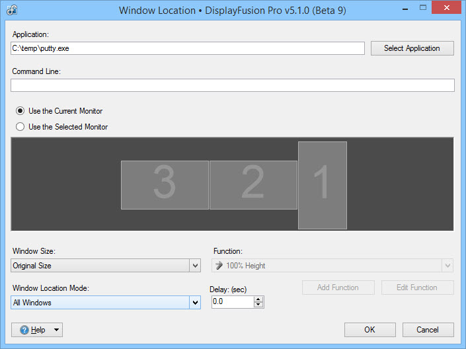This screenshot has width=466, height=349.
Task: Maximize the Window Location dialog
Action: click(x=423, y=8)
